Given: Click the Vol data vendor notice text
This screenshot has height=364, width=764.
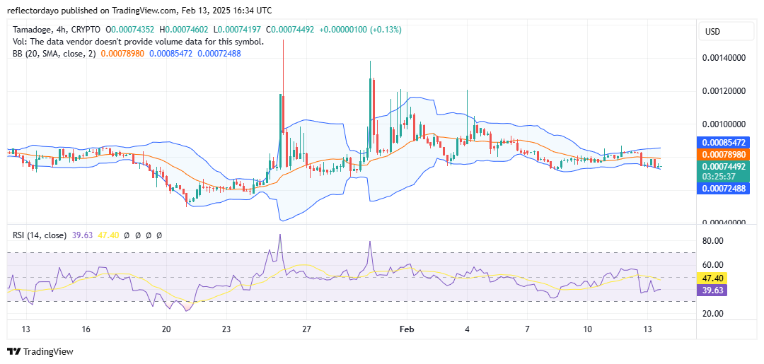Looking at the screenshot, I should coord(139,42).
